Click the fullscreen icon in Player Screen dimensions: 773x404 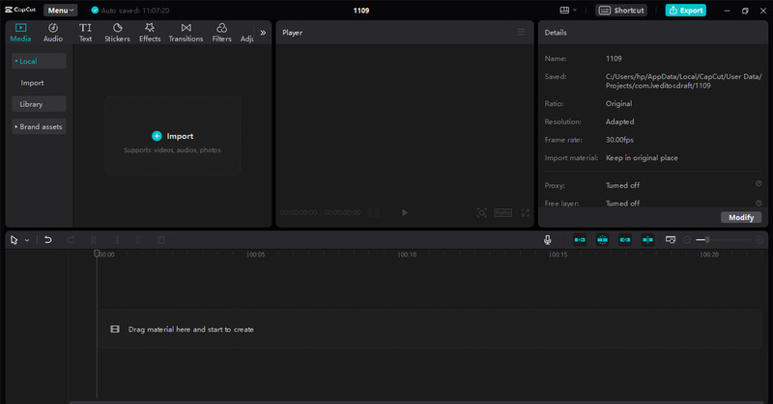click(526, 212)
